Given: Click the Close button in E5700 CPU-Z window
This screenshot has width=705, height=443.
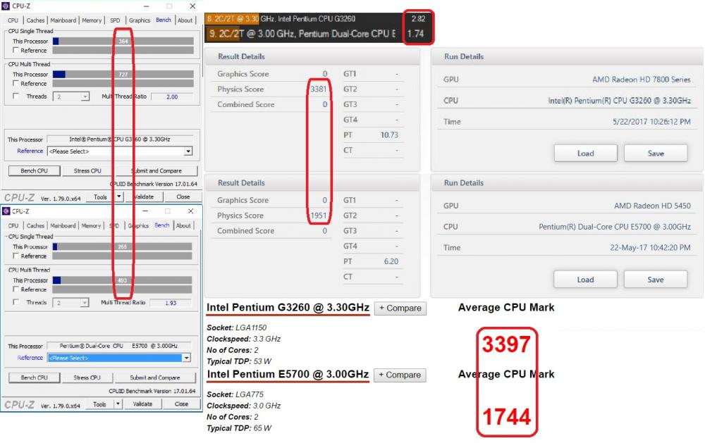Looking at the screenshot, I should [x=182, y=404].
